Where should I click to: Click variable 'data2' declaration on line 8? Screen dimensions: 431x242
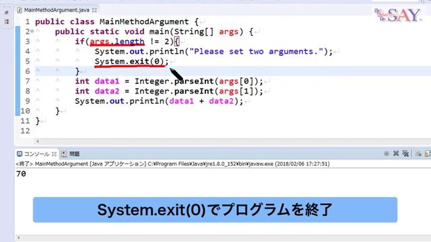(107, 91)
